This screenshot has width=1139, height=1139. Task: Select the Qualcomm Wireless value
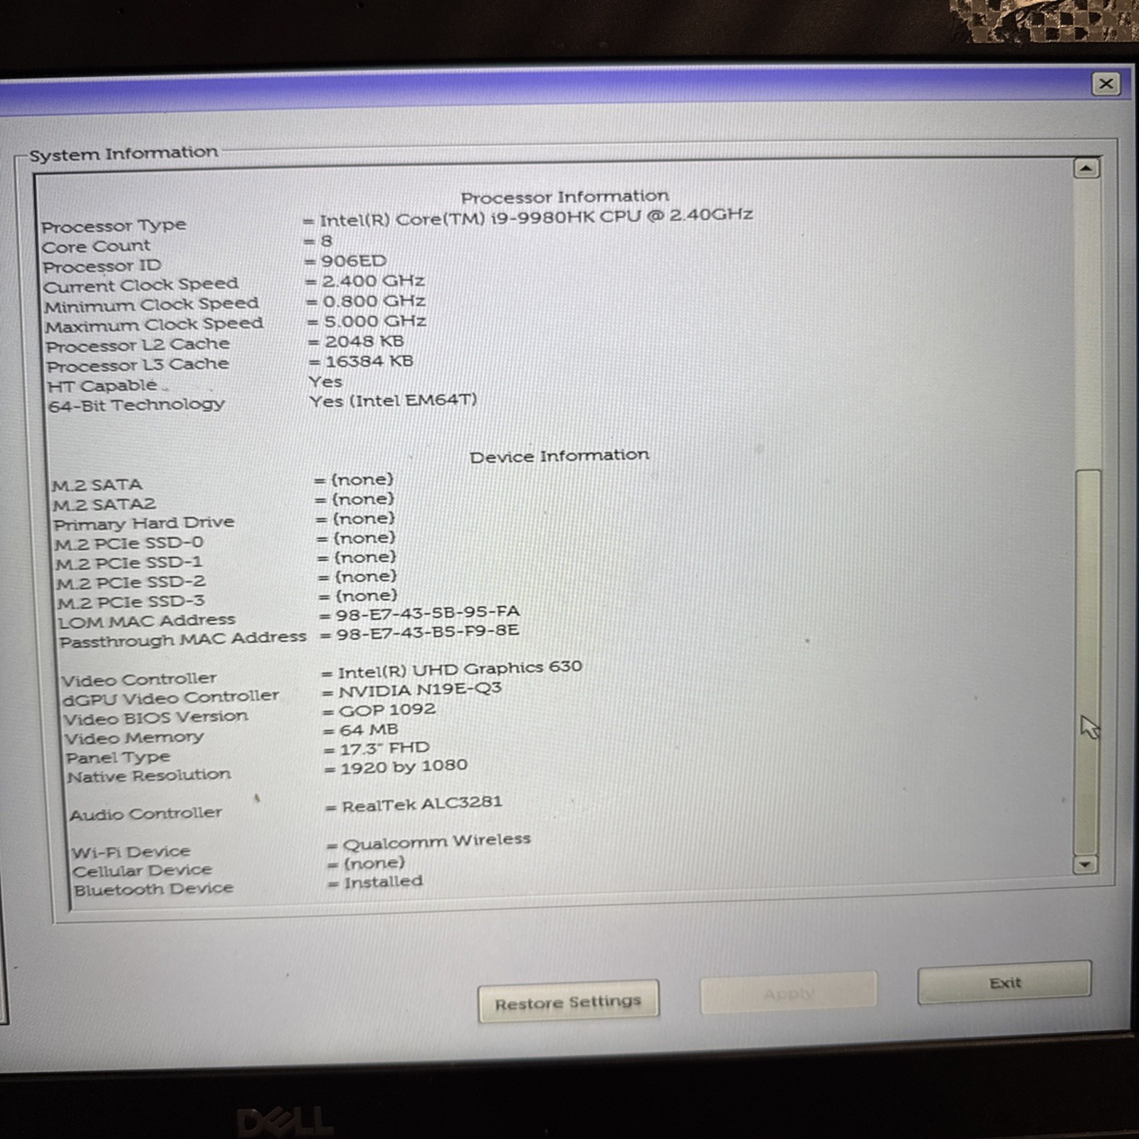(x=437, y=842)
